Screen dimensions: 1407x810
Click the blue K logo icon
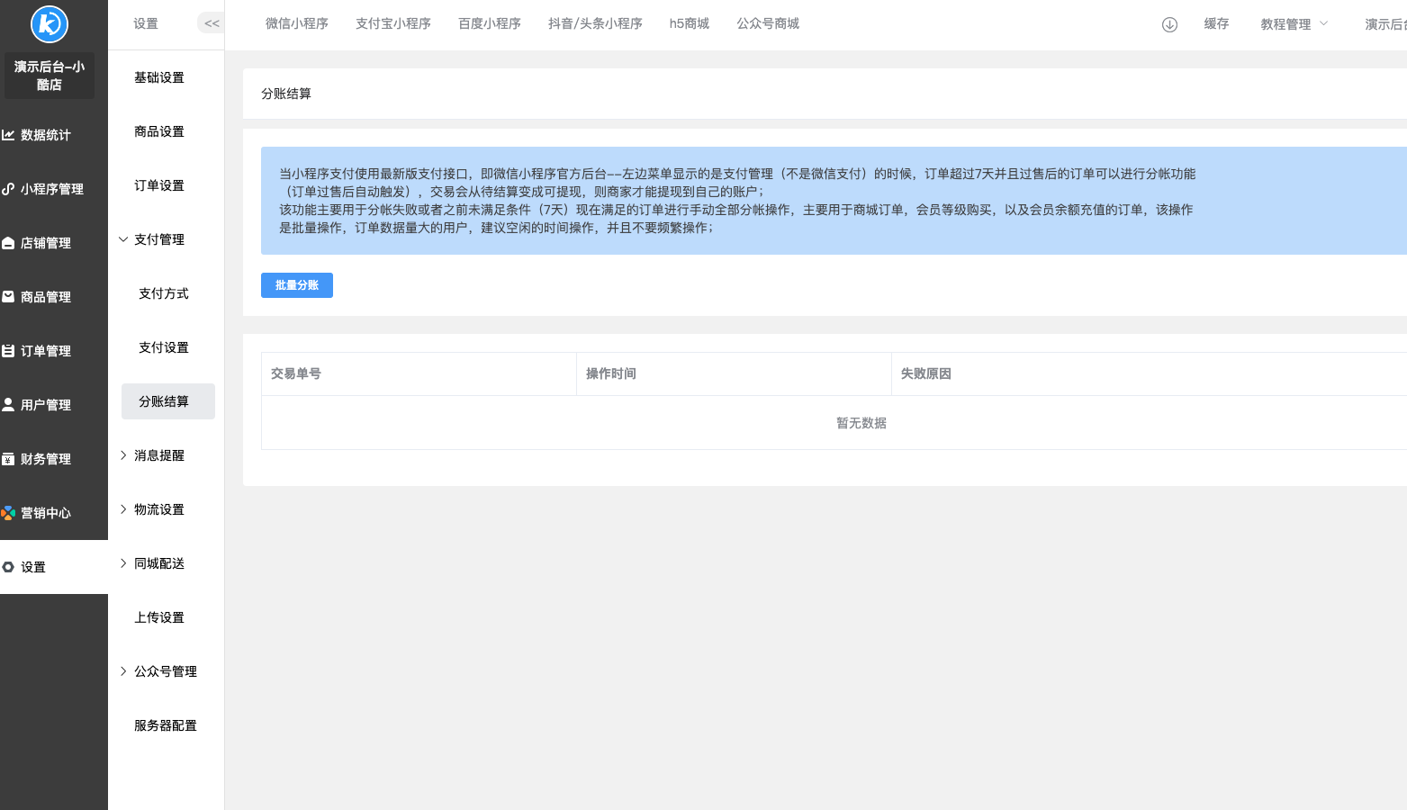click(50, 24)
